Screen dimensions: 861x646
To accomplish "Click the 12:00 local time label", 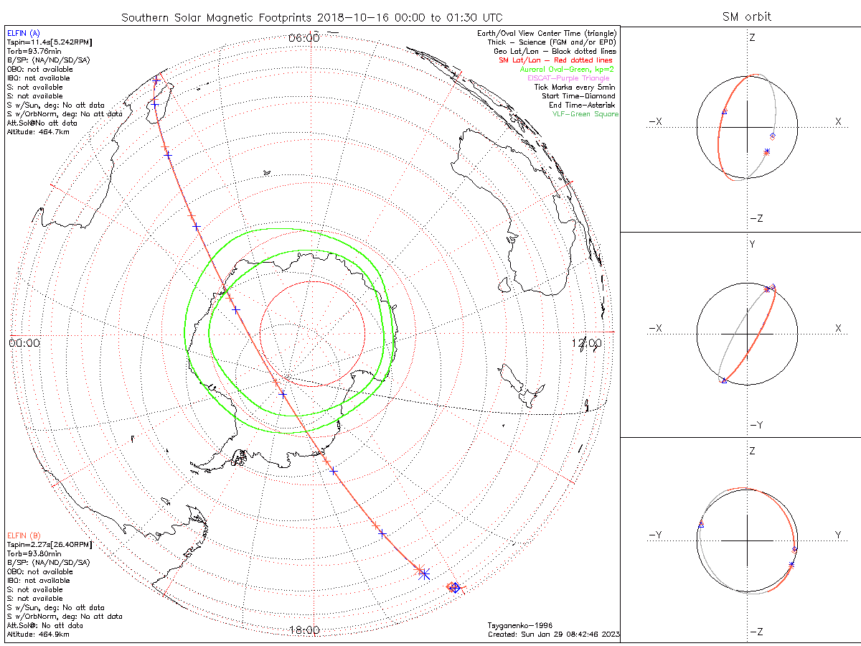I will (585, 343).
